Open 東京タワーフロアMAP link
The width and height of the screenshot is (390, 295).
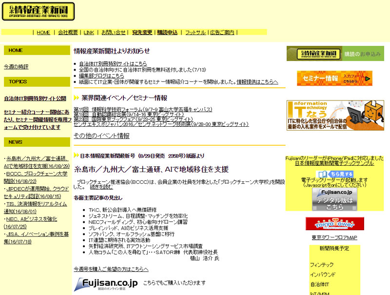click(x=334, y=237)
